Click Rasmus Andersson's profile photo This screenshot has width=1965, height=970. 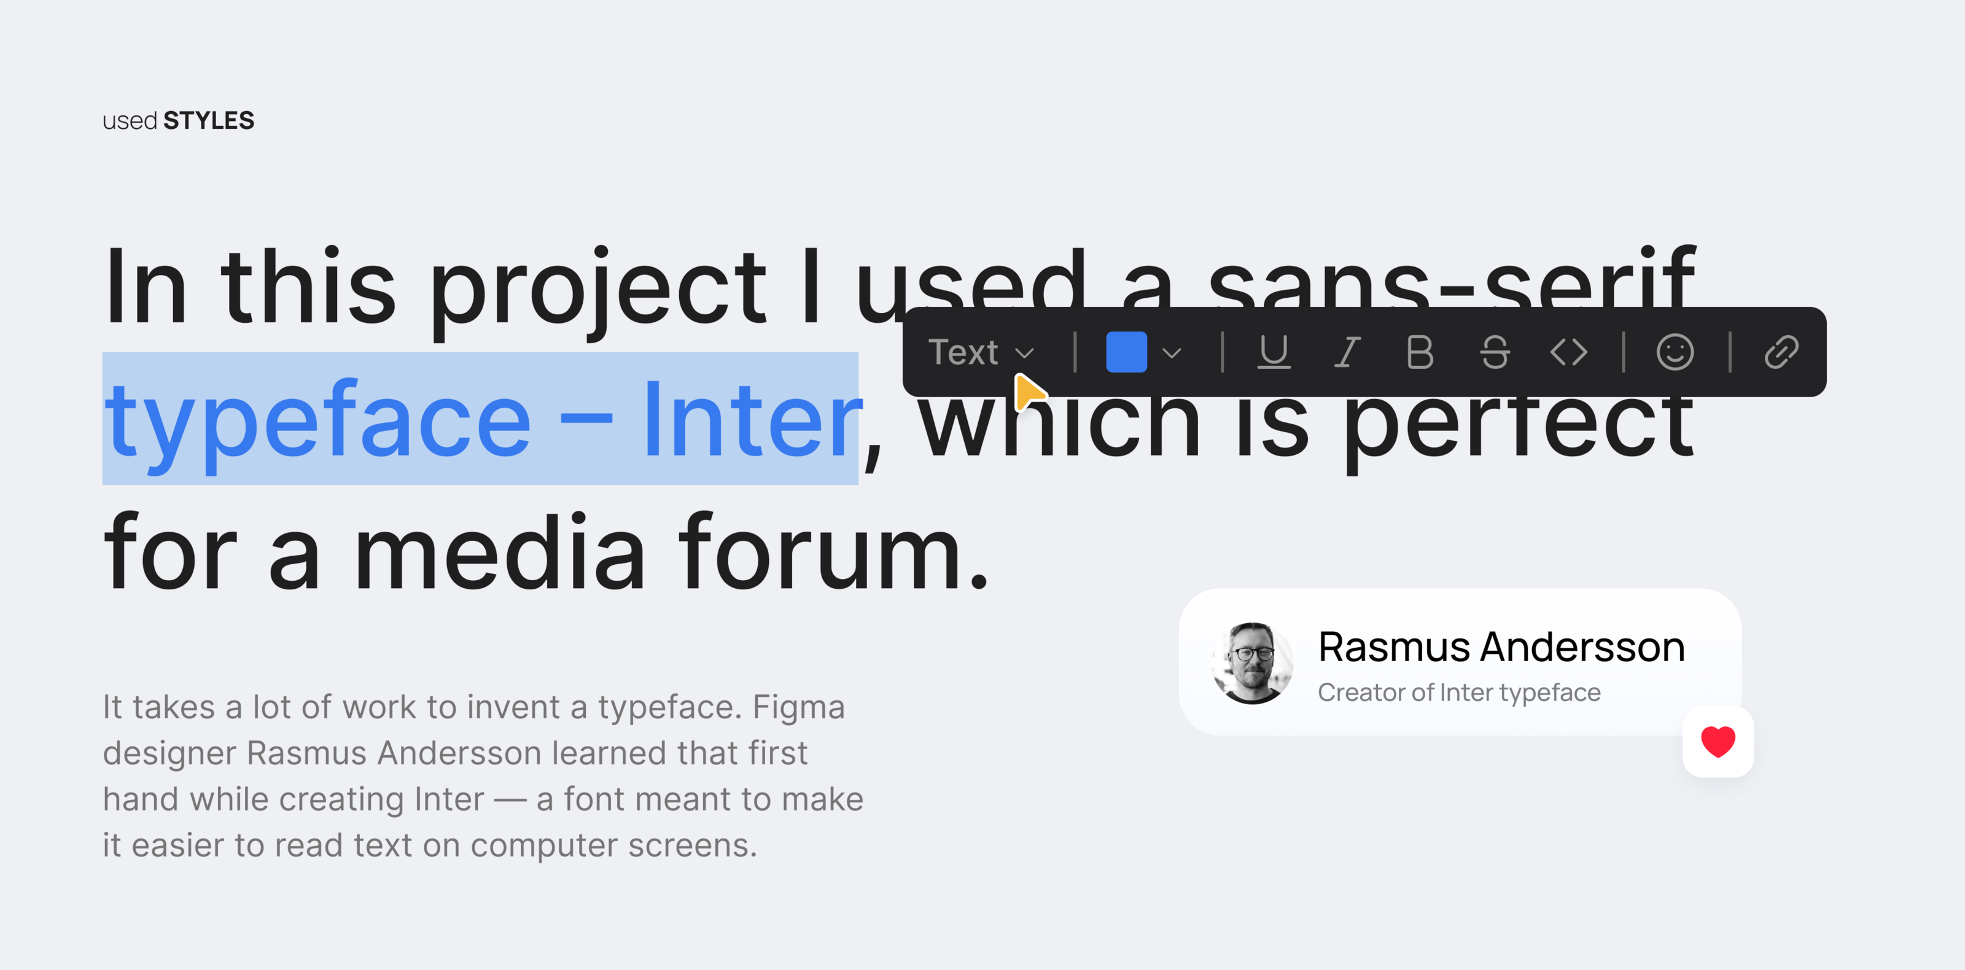1252,662
